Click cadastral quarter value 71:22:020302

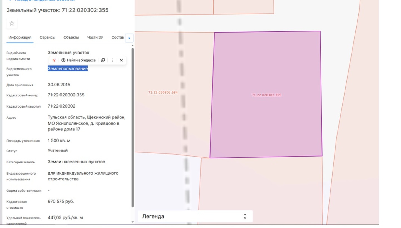[61, 106]
